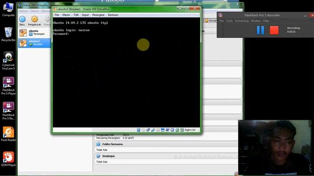Open the Foxit Reader desktop icon
The width and height of the screenshot is (314, 176).
coord(8,134)
